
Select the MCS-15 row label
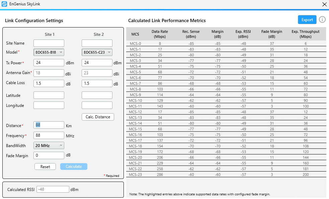pyautogui.click(x=135, y=129)
